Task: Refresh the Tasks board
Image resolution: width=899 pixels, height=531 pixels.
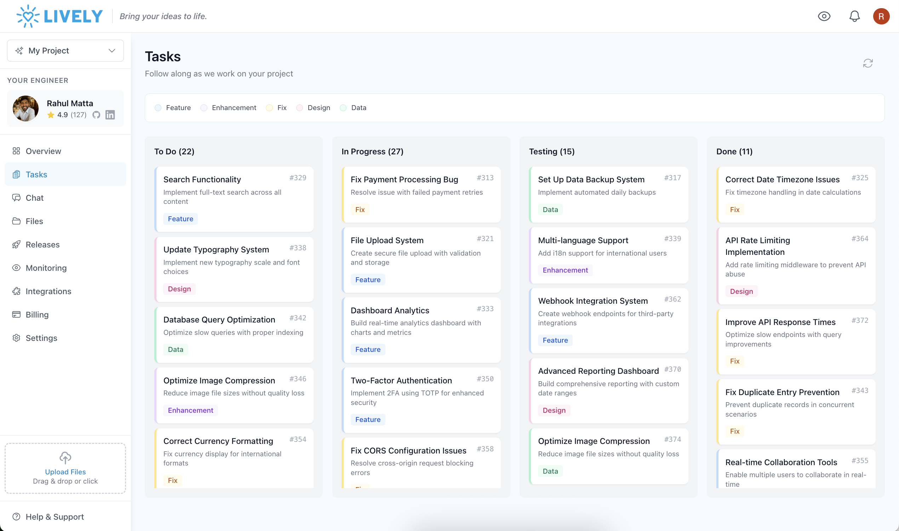Action: [x=868, y=63]
